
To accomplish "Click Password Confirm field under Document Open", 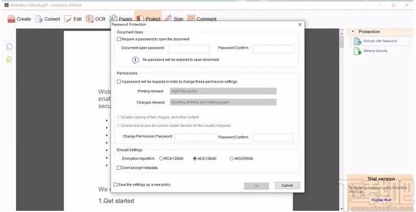I will pyautogui.click(x=273, y=49).
